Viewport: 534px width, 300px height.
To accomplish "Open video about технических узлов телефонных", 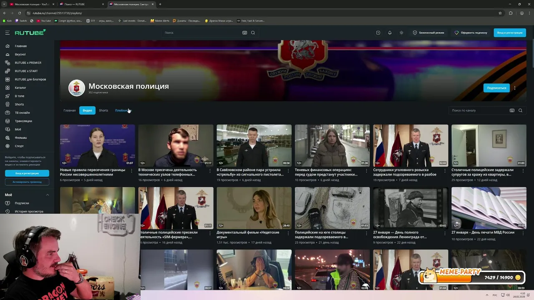I will (x=176, y=145).
